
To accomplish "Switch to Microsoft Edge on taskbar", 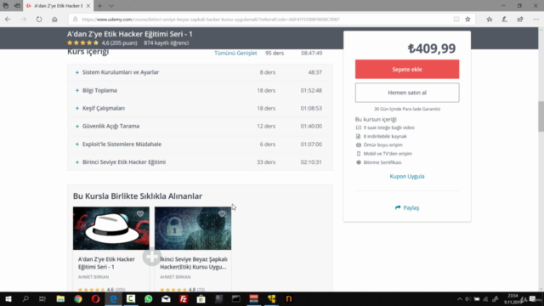I will pos(113,298).
